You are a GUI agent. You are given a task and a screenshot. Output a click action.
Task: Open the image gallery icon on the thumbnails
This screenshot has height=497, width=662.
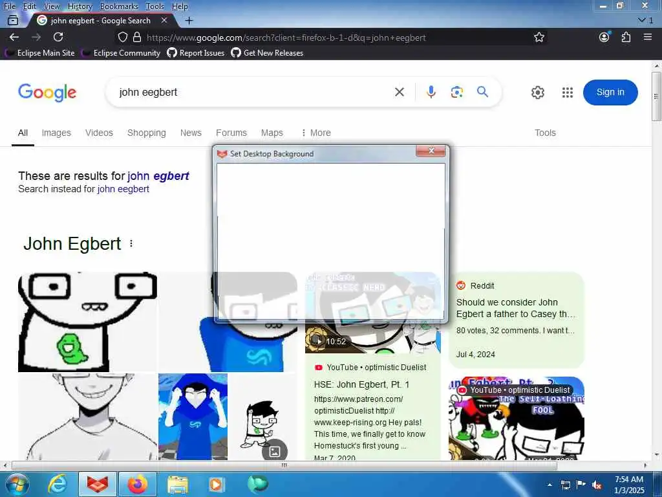point(274,451)
